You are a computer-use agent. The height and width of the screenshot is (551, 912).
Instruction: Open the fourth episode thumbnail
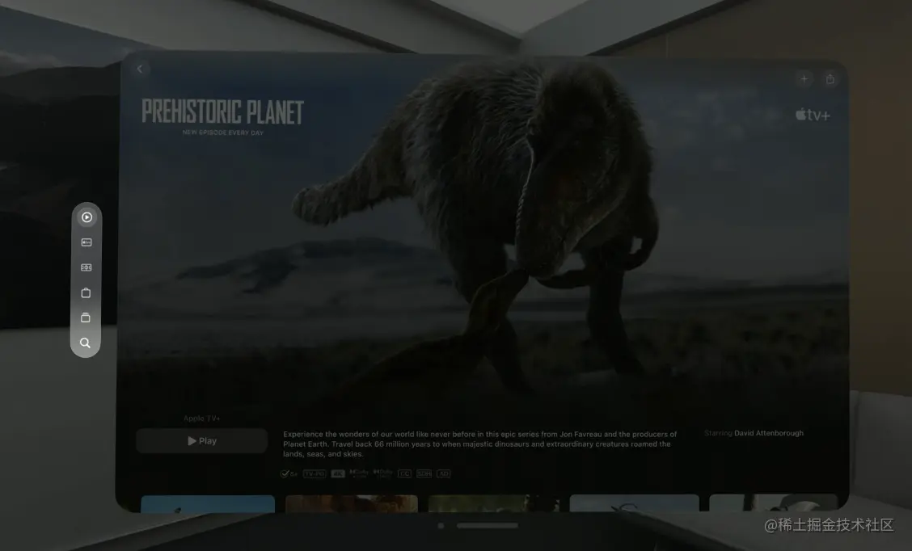pos(634,503)
